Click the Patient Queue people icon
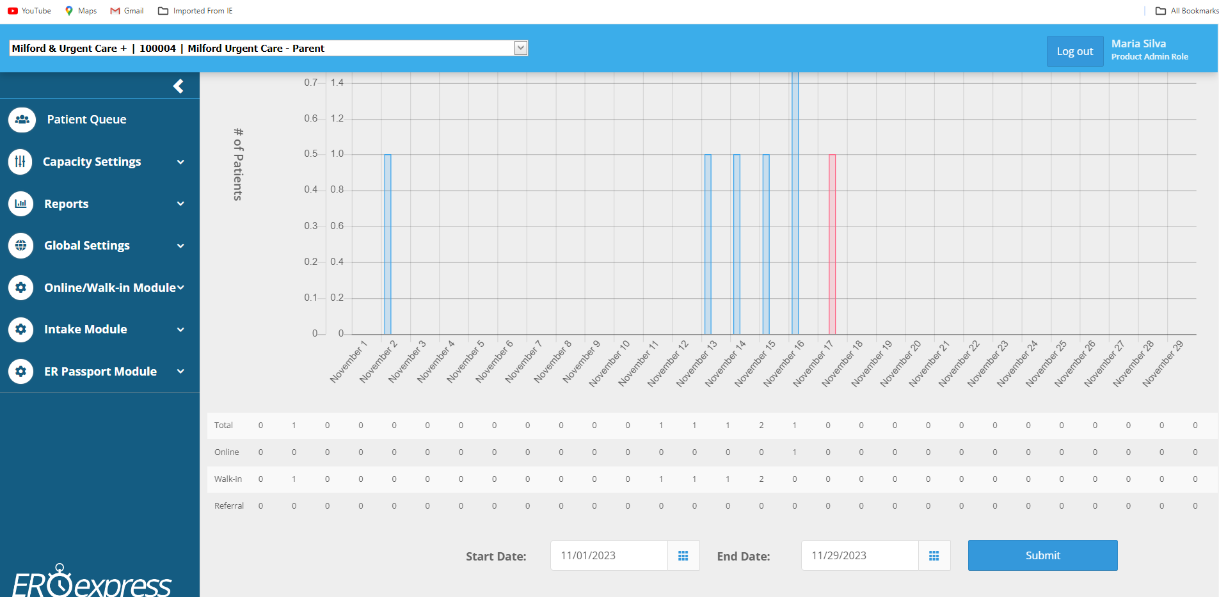The image size is (1219, 597). pos(22,120)
